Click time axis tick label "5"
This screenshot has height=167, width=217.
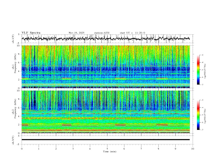[107, 149]
